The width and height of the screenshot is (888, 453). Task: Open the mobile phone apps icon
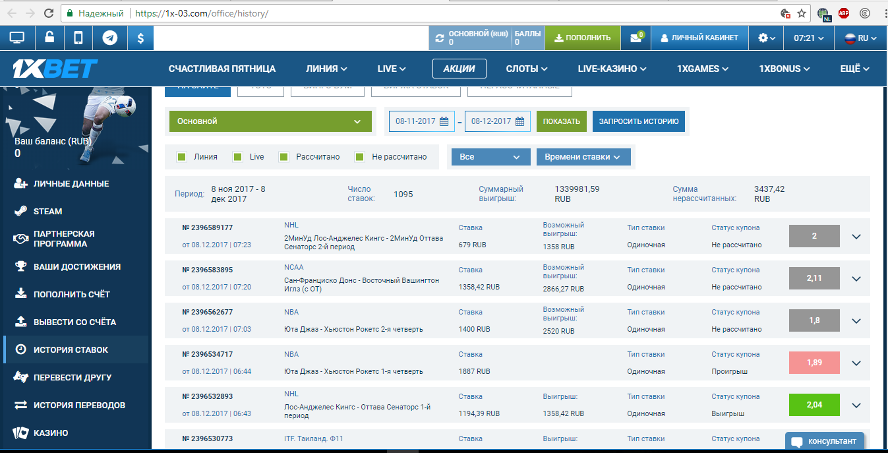click(78, 38)
